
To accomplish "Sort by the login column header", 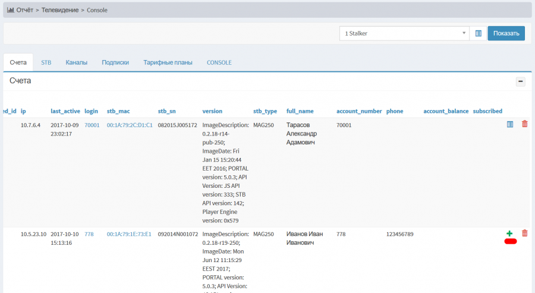I will (91, 111).
